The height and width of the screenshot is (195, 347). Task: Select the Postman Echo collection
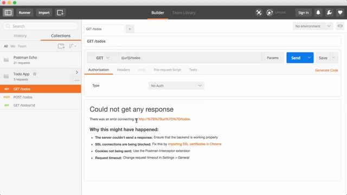[x=41, y=60]
